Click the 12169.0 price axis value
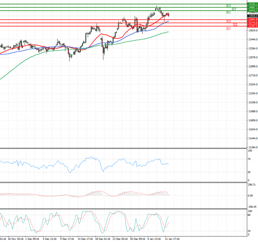 pos(253,102)
